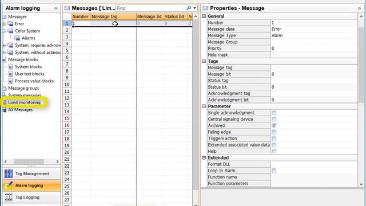Click the search magnifier icon in Find box

tap(189, 8)
